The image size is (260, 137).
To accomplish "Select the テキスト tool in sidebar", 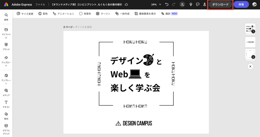I will point(6,104).
